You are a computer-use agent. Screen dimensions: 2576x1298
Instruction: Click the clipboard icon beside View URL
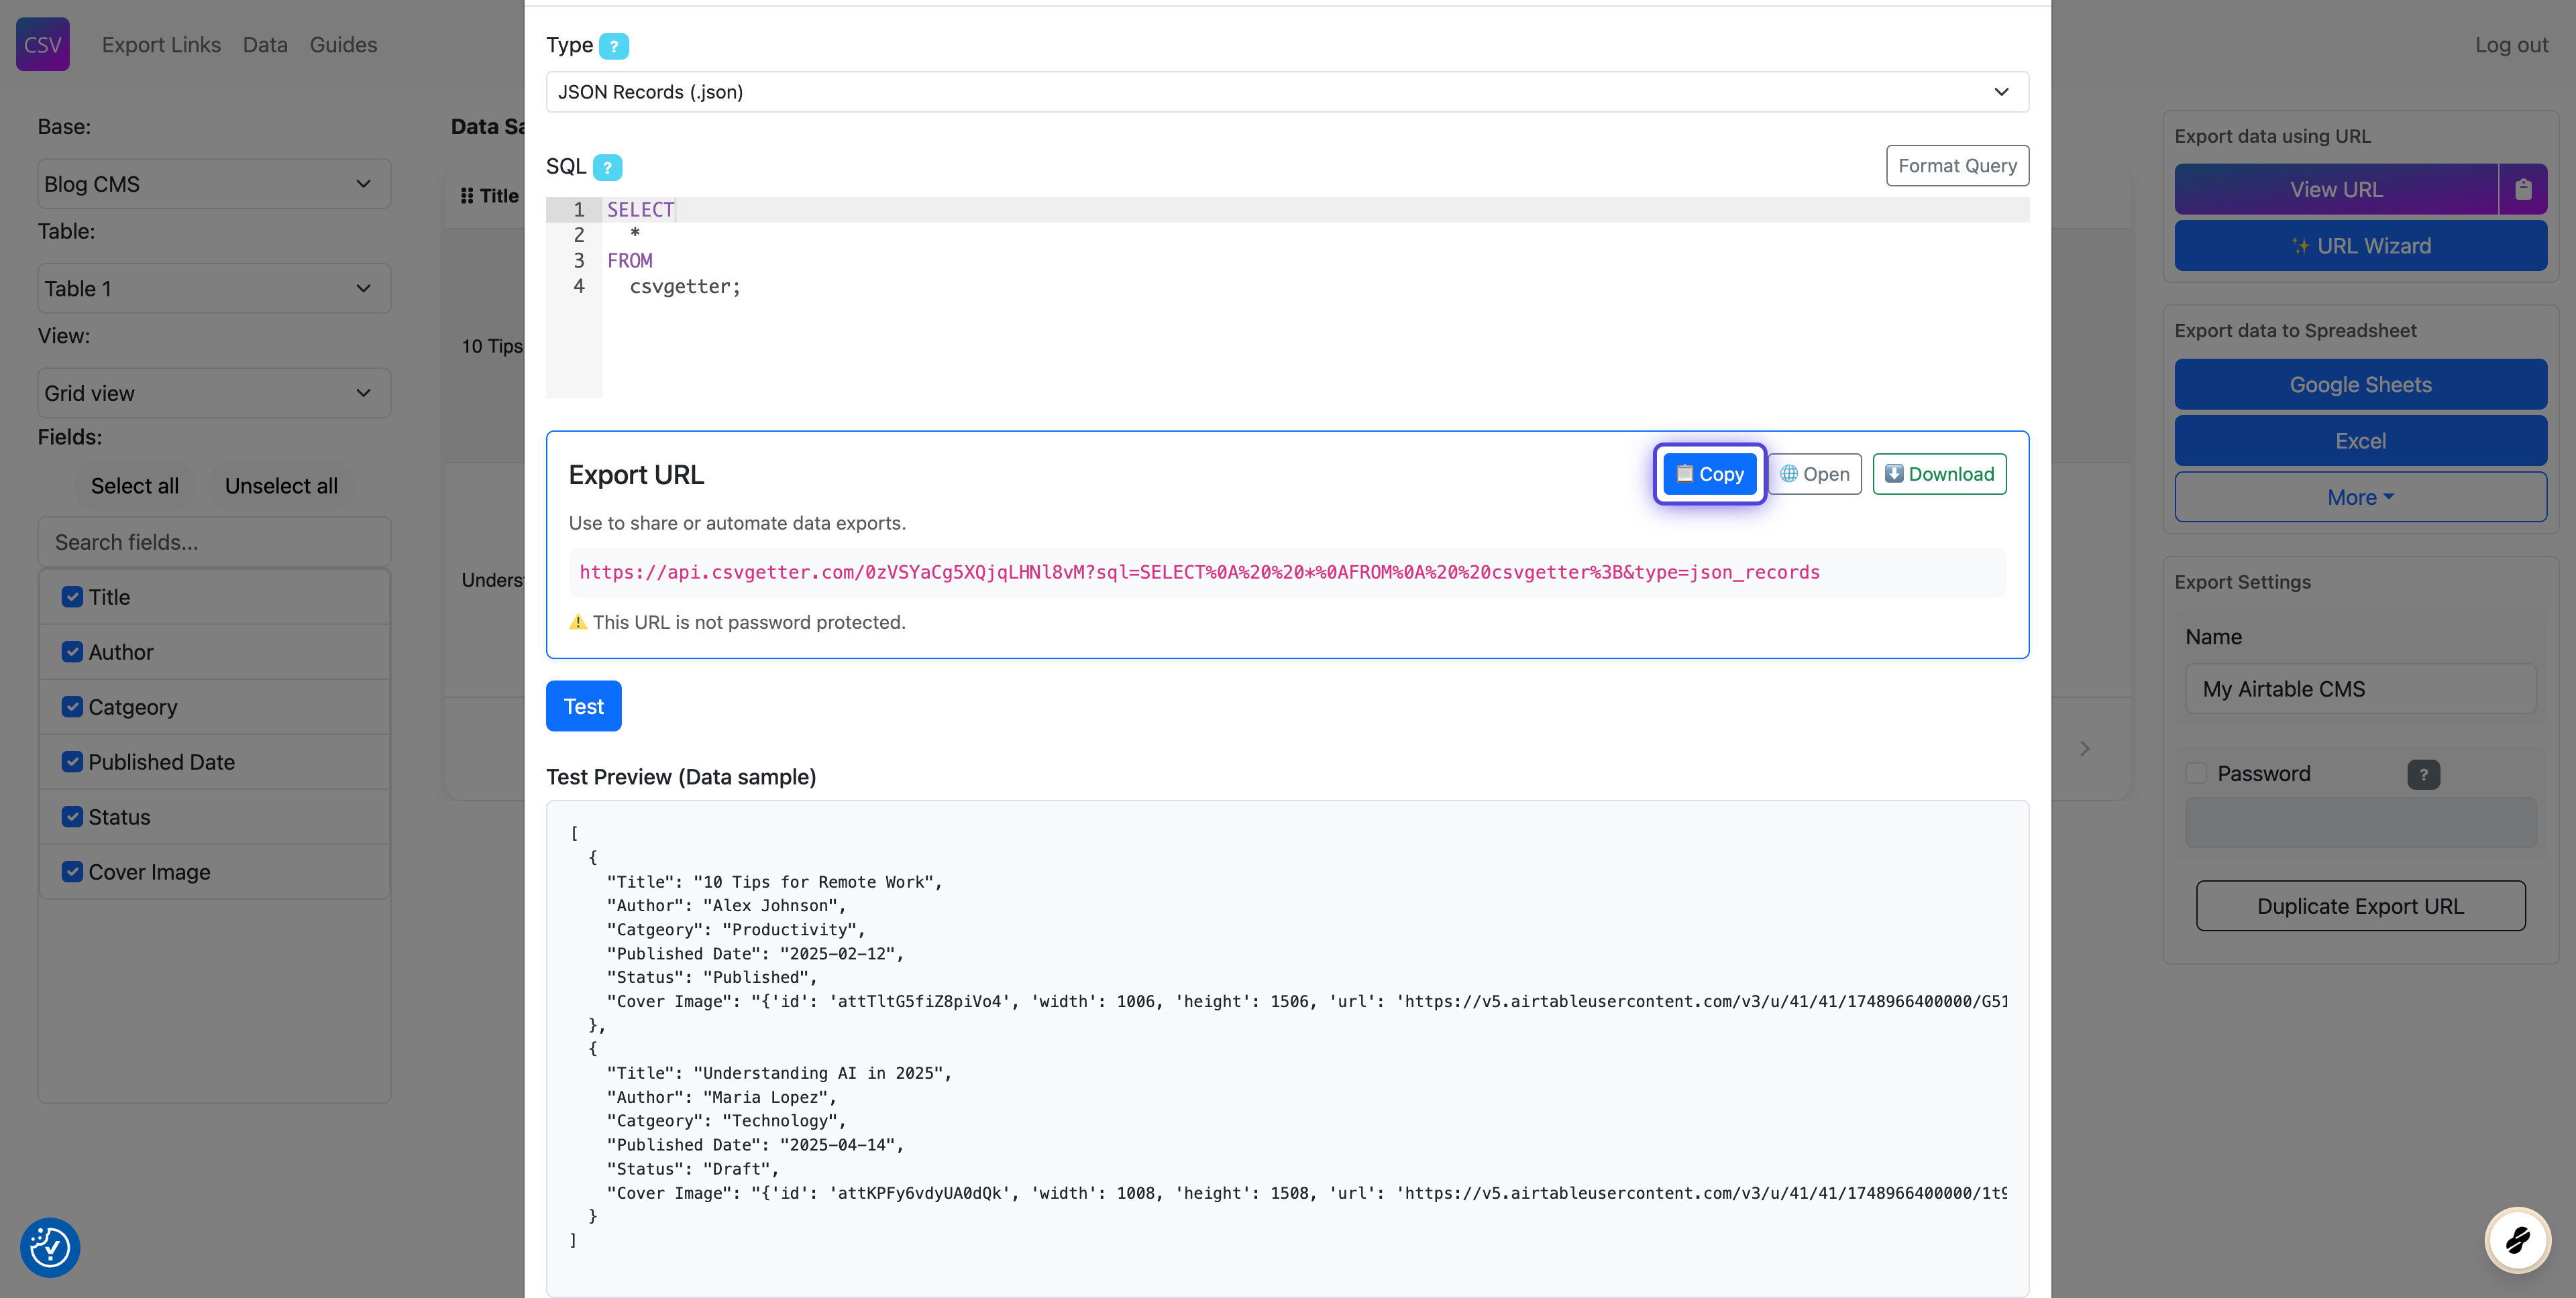click(2522, 189)
